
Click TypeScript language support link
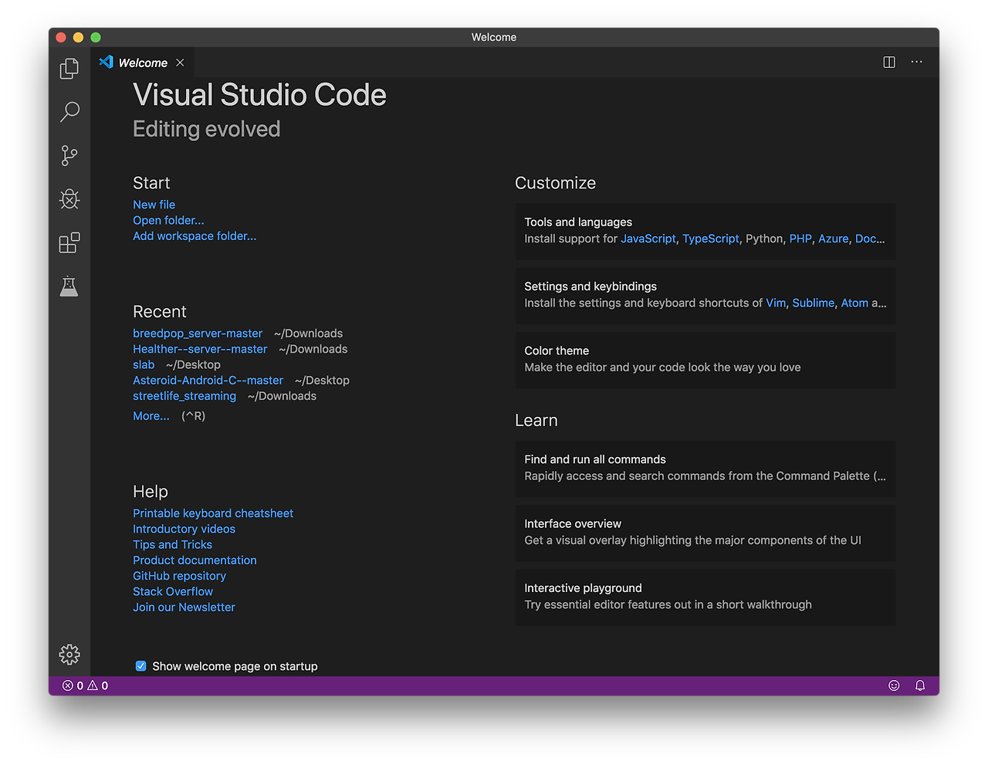tap(711, 239)
